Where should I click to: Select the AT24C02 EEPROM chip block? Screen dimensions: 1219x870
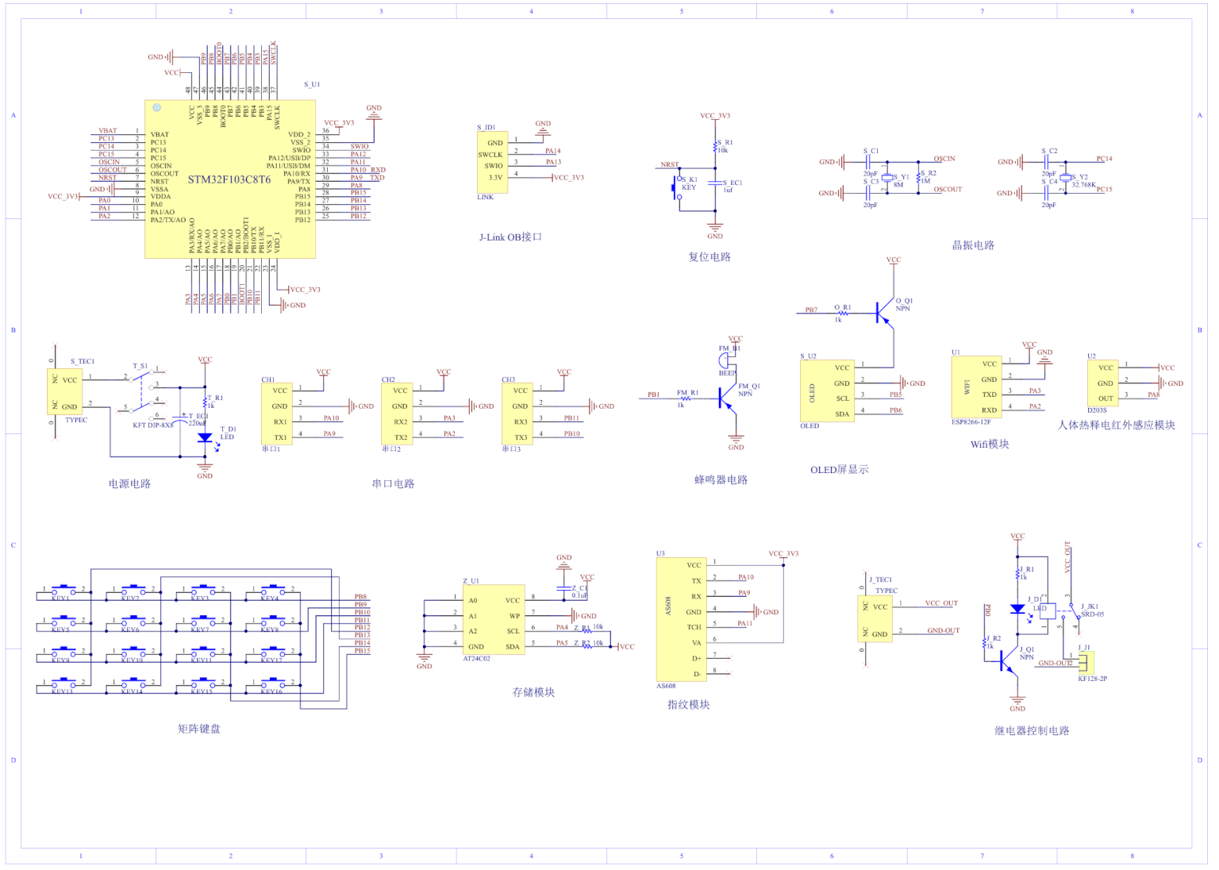pyautogui.click(x=493, y=619)
